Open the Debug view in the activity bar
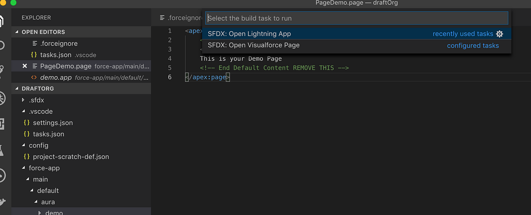The image size is (531, 215). pyautogui.click(x=2, y=98)
